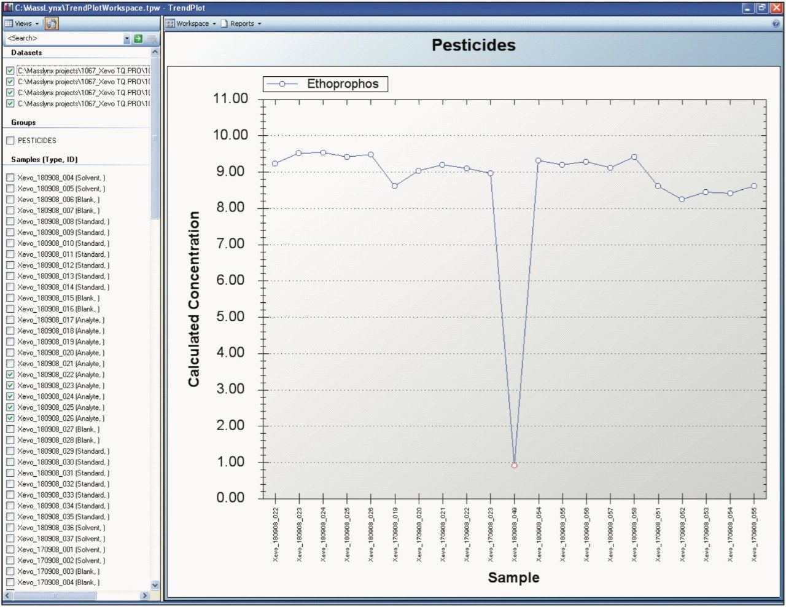Enable the Xevo_180908_004 (Solvent) sample checkbox
Viewport: 786px width, 607px height.
click(x=10, y=178)
